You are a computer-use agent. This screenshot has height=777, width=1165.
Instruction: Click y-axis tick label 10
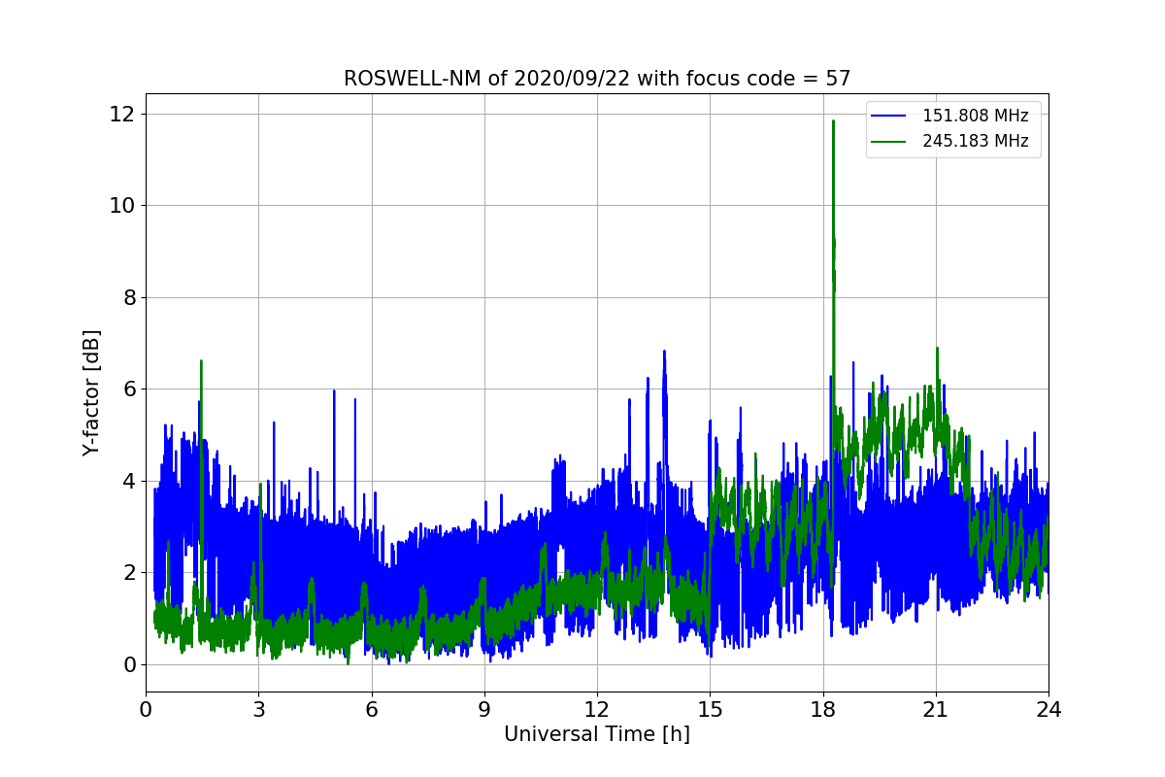(x=122, y=205)
